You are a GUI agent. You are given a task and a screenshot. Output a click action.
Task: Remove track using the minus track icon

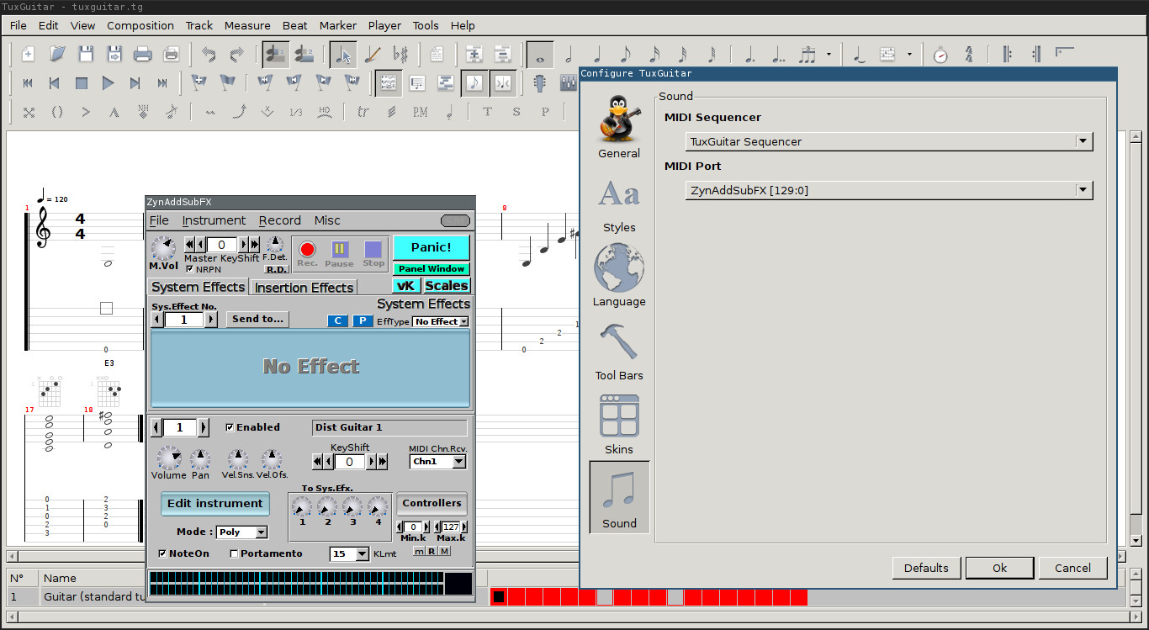(503, 55)
